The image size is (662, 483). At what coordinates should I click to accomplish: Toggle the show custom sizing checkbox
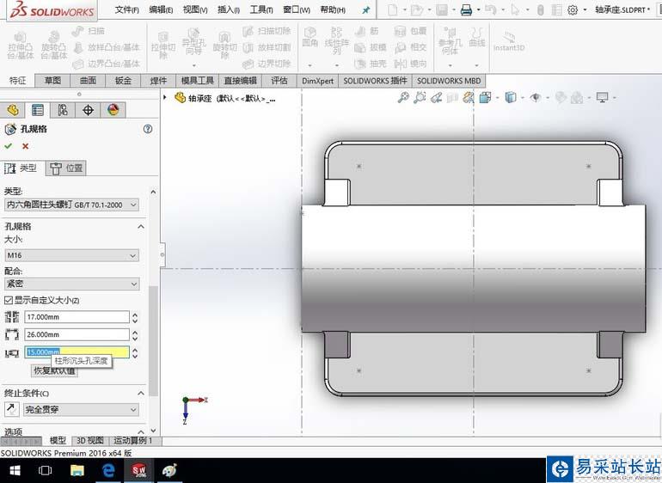[9, 300]
